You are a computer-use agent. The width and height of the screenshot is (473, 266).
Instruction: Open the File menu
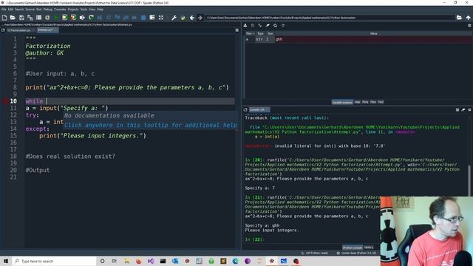[4, 10]
